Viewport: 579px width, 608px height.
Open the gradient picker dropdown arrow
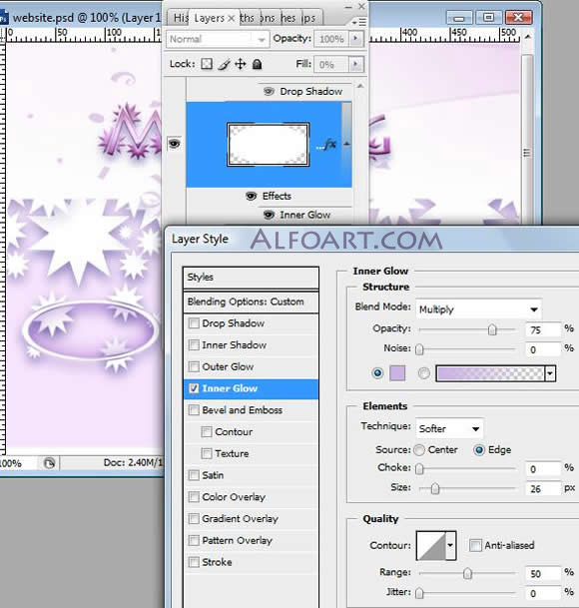550,373
